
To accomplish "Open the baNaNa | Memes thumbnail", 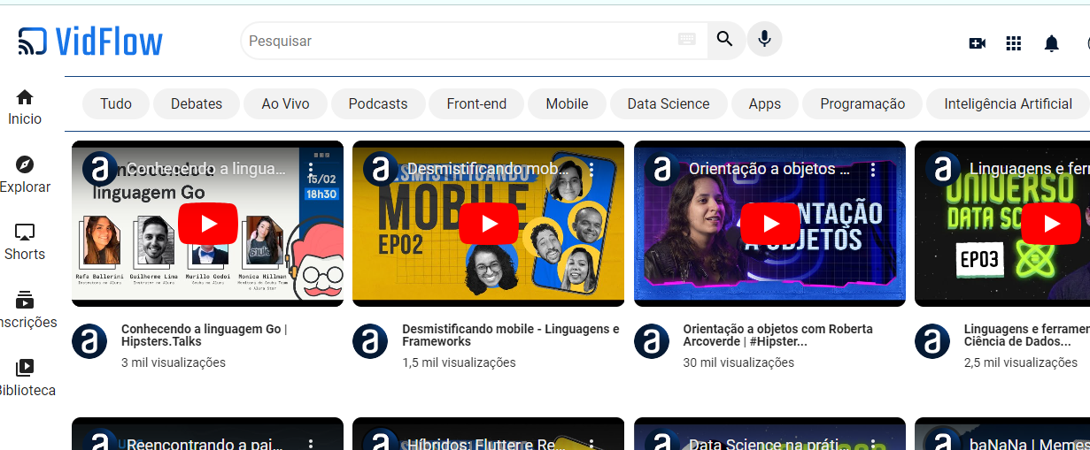I will click(x=1002, y=434).
